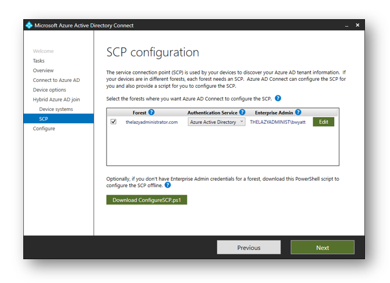The width and height of the screenshot is (390, 283).
Task: Open Device systems sub-step
Action: click(56, 109)
